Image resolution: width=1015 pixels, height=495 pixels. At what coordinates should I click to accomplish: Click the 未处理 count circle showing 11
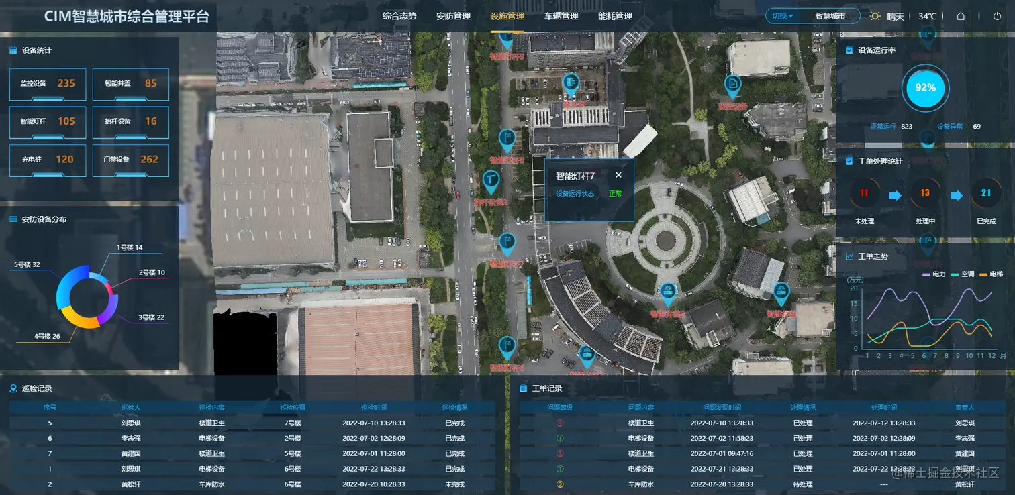tap(864, 193)
